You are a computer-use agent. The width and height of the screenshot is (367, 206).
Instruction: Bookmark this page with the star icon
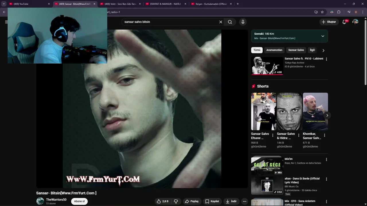[322, 12]
